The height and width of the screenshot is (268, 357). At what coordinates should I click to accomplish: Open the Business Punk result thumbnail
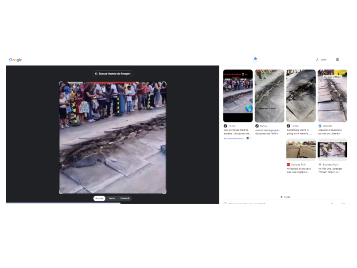pos(332,150)
